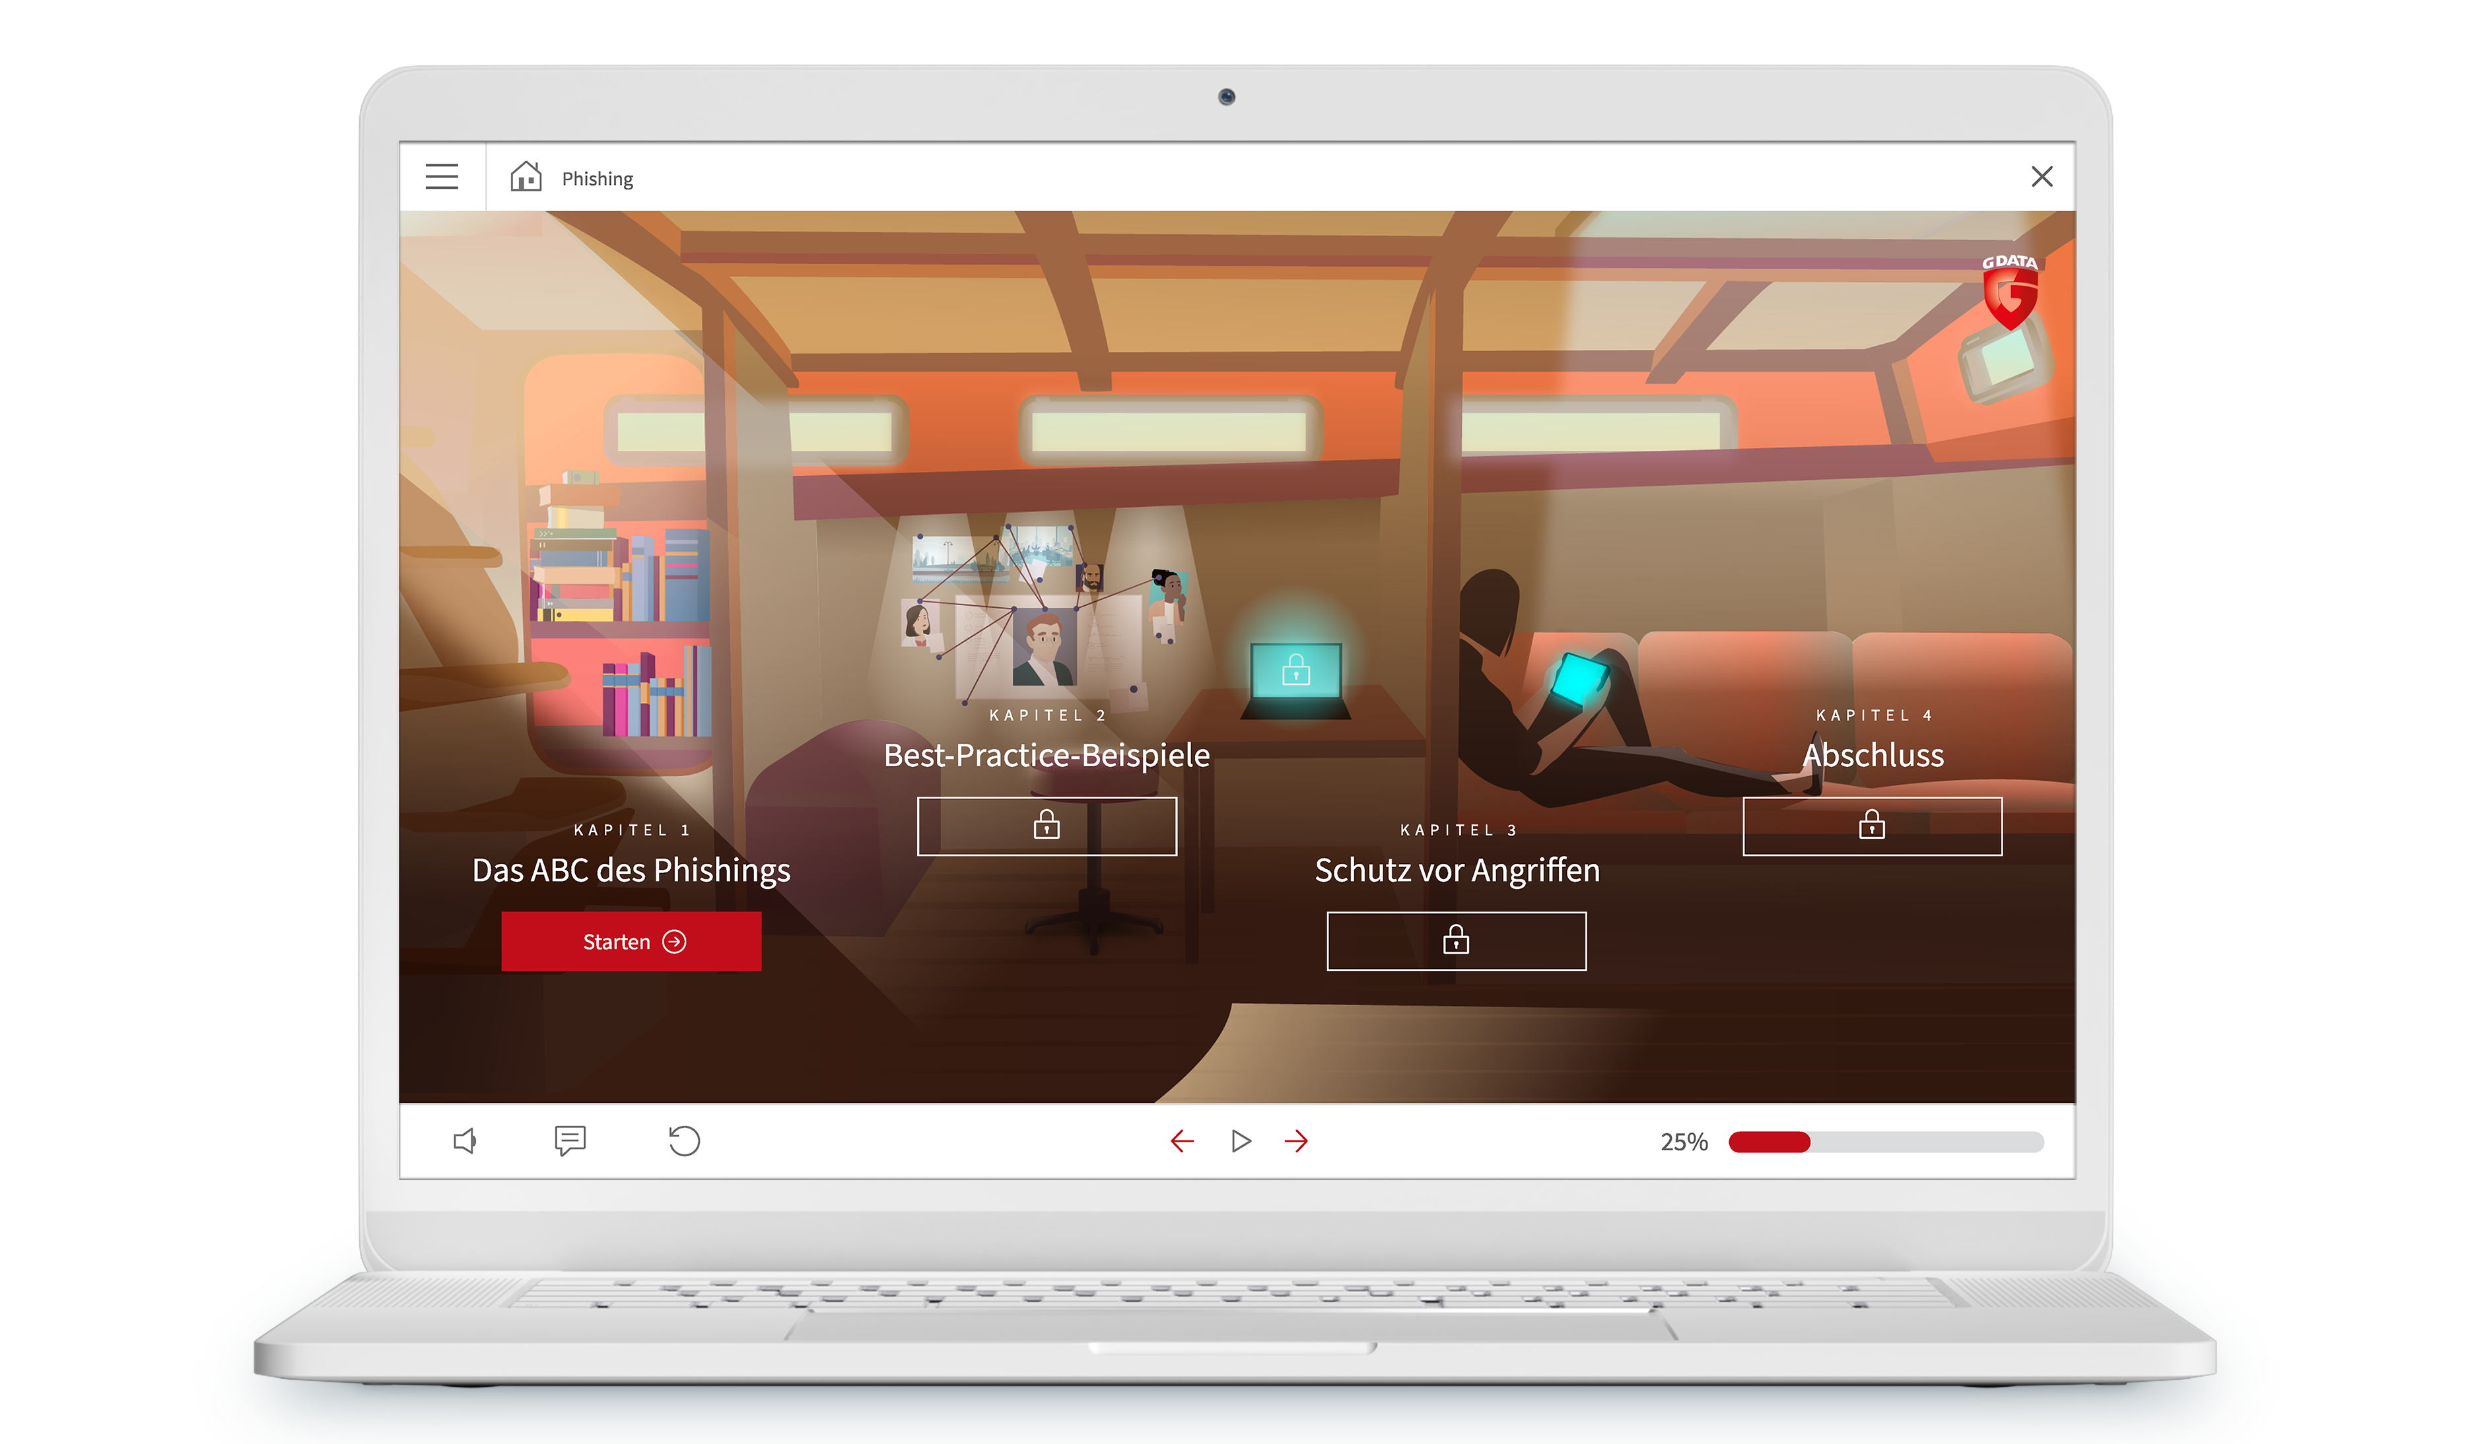Close the Phishing course window
Image resolution: width=2476 pixels, height=1444 pixels.
2042,177
